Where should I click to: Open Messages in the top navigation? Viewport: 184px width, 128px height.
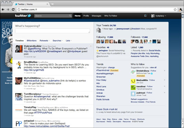(x=96, y=16)
